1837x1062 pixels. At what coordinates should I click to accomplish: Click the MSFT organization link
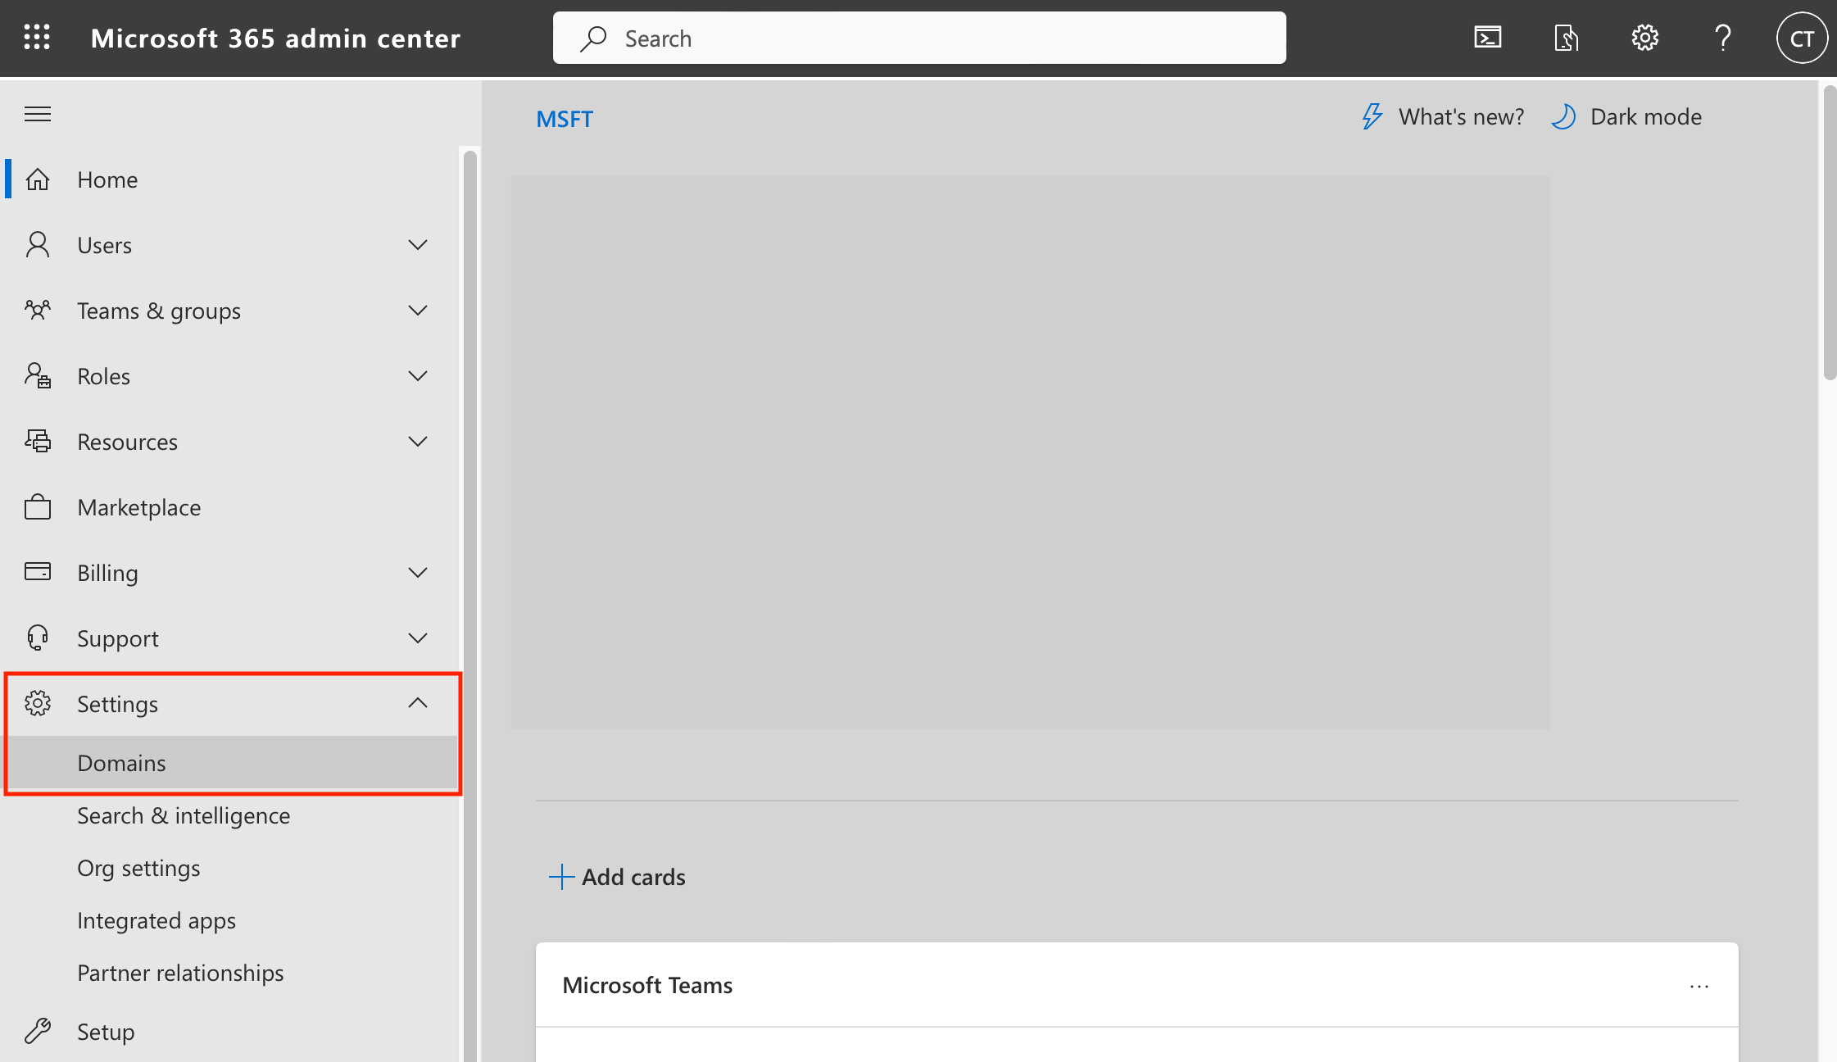coord(565,119)
